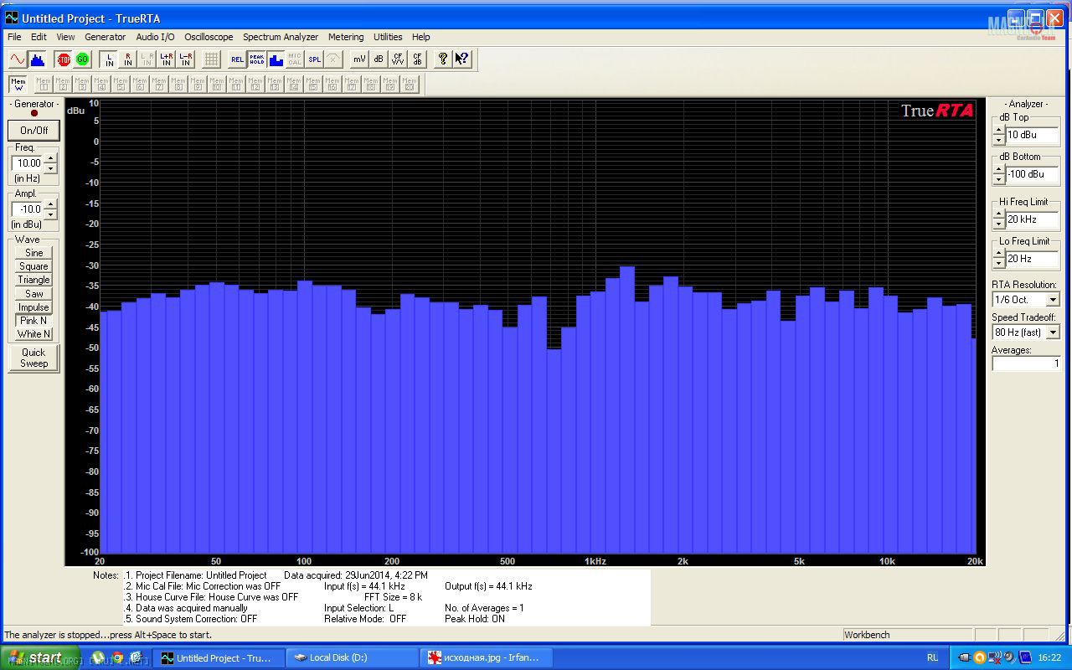Open the Audio I/O menu

[156, 37]
